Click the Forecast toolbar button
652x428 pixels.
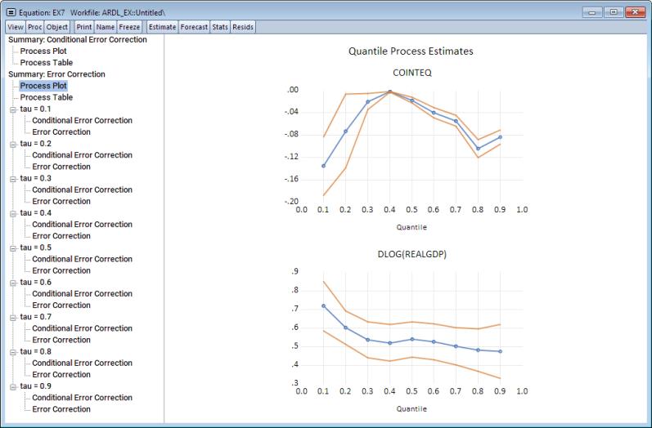[194, 27]
